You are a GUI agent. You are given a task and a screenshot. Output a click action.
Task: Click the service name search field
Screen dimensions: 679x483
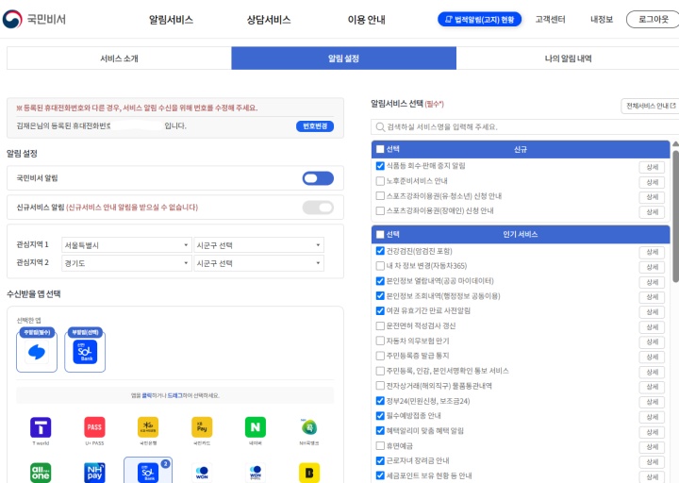[x=525, y=127]
